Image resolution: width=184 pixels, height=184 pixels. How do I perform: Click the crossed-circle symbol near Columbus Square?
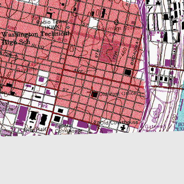point(116,22)
